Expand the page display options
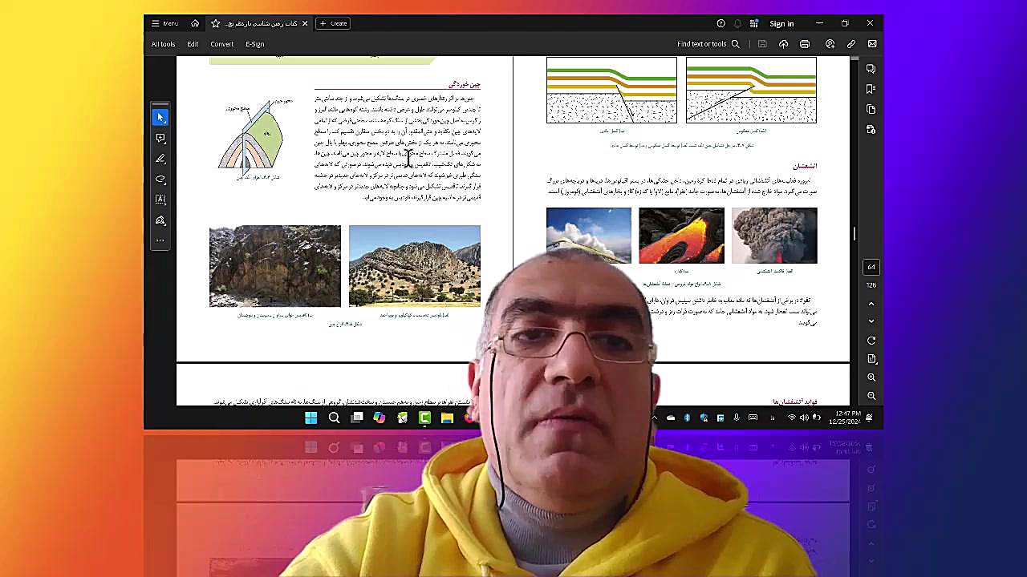 pos(871,359)
